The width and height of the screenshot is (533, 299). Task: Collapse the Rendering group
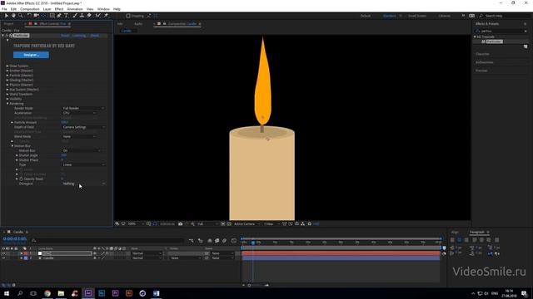(x=7, y=103)
